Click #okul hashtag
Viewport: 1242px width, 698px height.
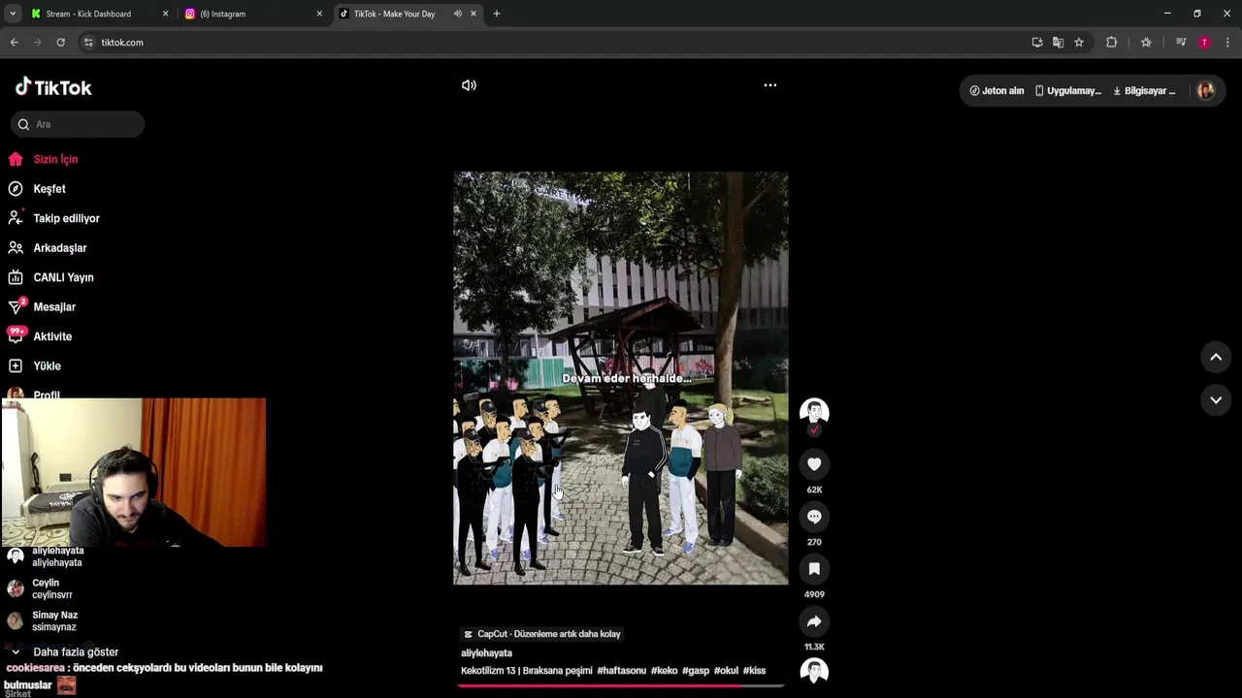726,671
